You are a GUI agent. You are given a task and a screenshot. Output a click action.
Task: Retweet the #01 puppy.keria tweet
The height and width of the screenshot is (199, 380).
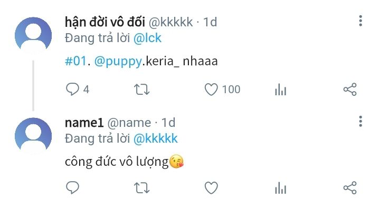pyautogui.click(x=142, y=89)
